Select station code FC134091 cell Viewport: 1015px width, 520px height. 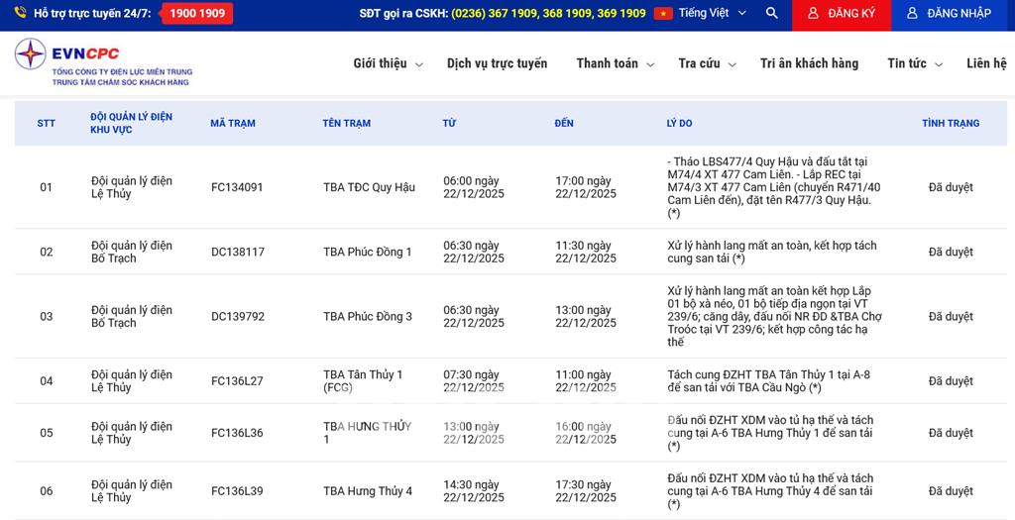[237, 187]
